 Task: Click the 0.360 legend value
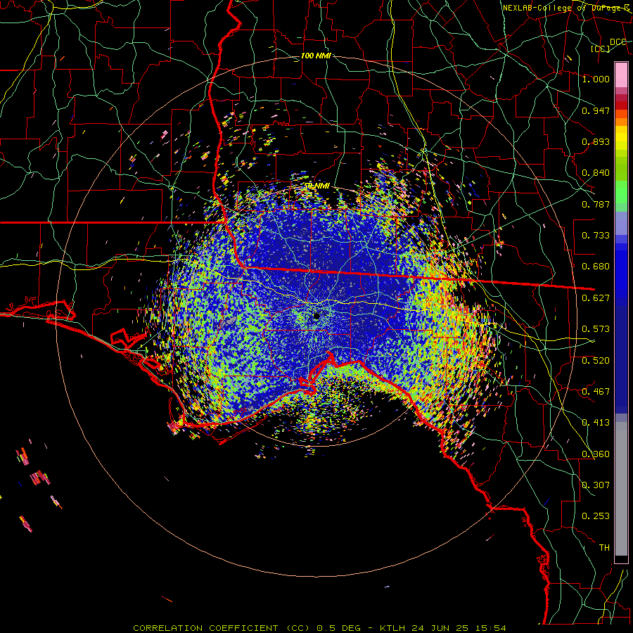[596, 454]
